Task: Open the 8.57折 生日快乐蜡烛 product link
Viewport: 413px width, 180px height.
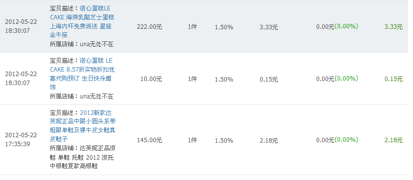Action: click(82, 74)
